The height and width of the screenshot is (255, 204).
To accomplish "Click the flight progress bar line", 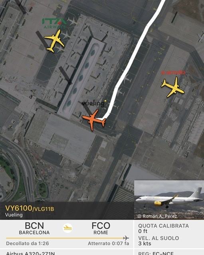I will pyautogui.click(x=65, y=238).
